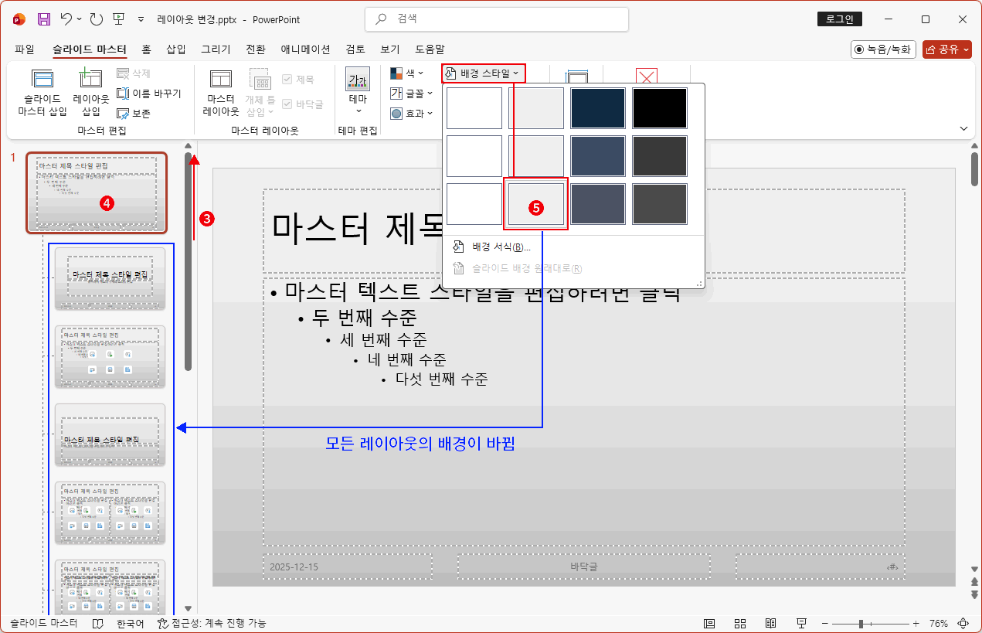Insert a new slide master

pyautogui.click(x=42, y=94)
